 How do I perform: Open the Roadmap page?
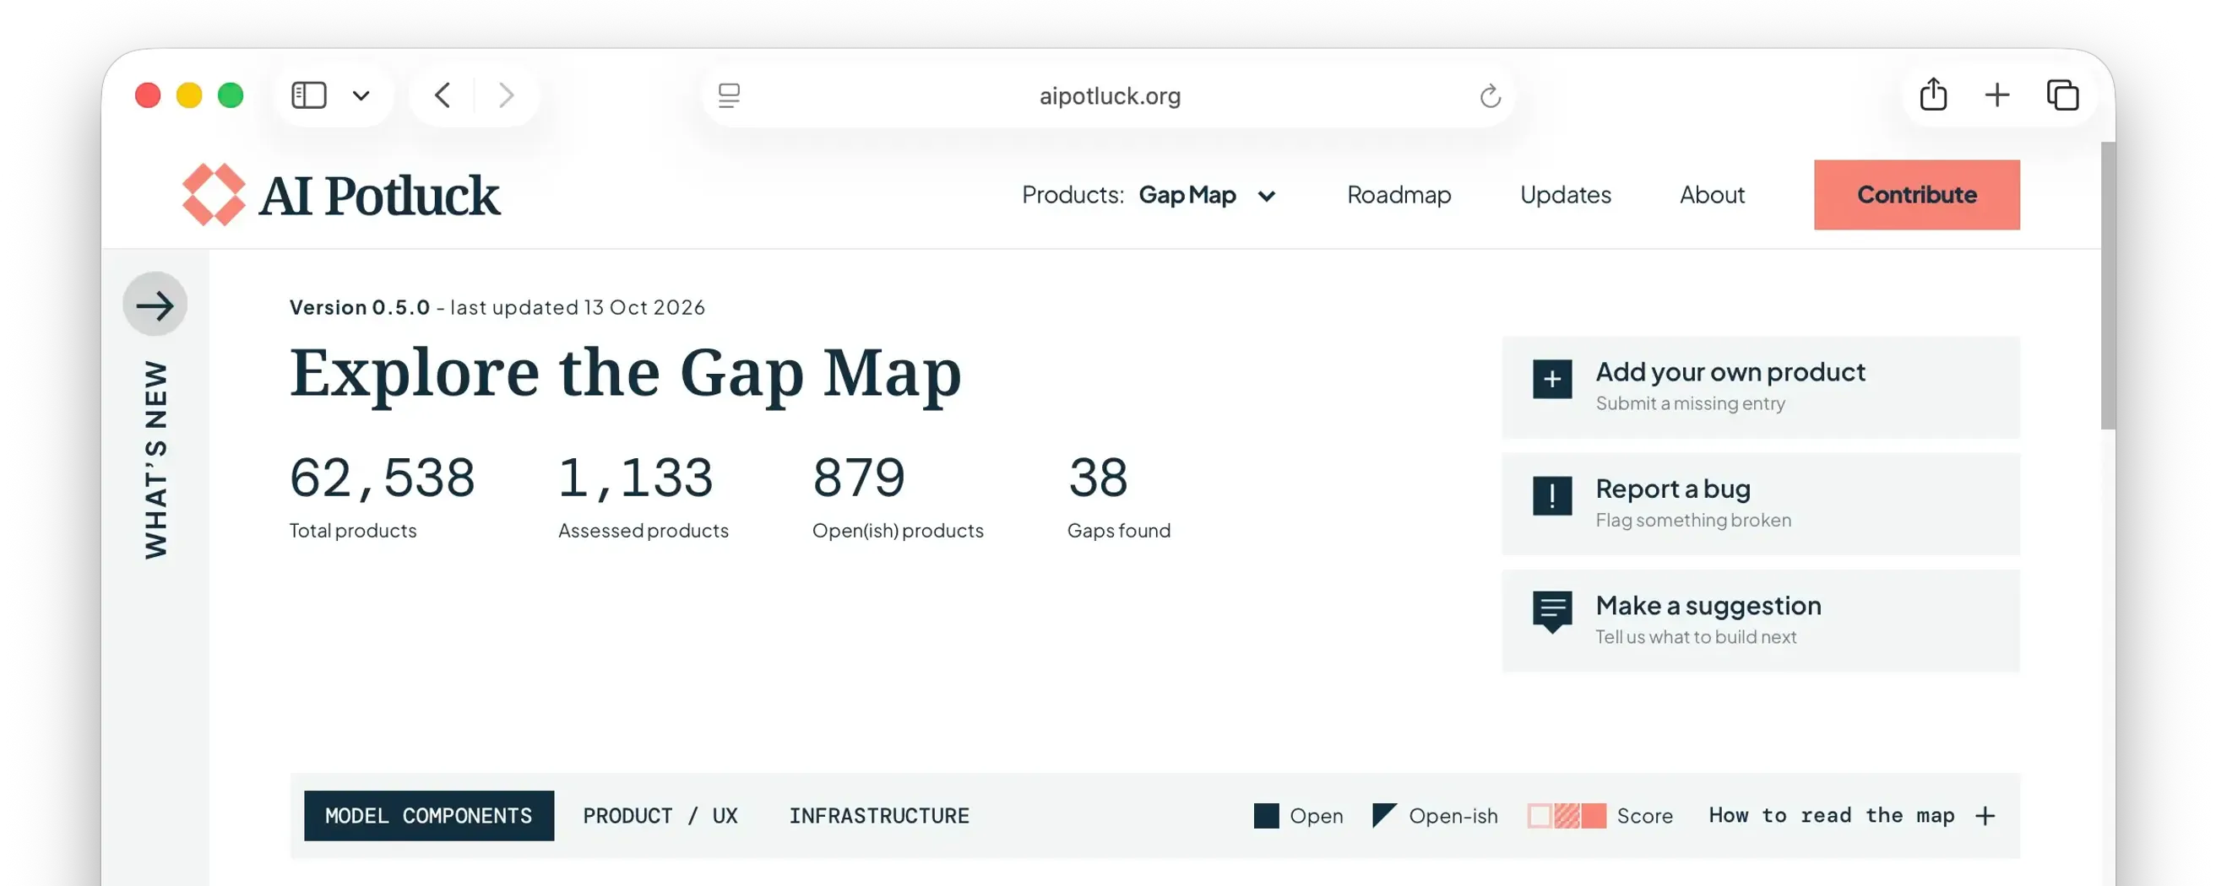tap(1399, 195)
